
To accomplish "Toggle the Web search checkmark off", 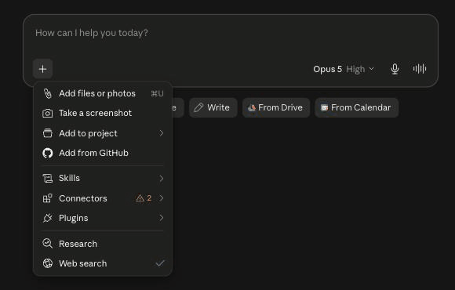I will (x=160, y=263).
